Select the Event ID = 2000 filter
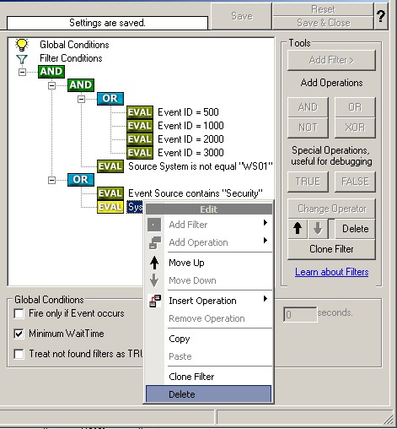Image resolution: width=397 pixels, height=429 pixels. 190,139
